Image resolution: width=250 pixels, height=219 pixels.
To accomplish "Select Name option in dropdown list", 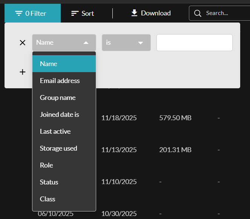I will pyautogui.click(x=64, y=64).
